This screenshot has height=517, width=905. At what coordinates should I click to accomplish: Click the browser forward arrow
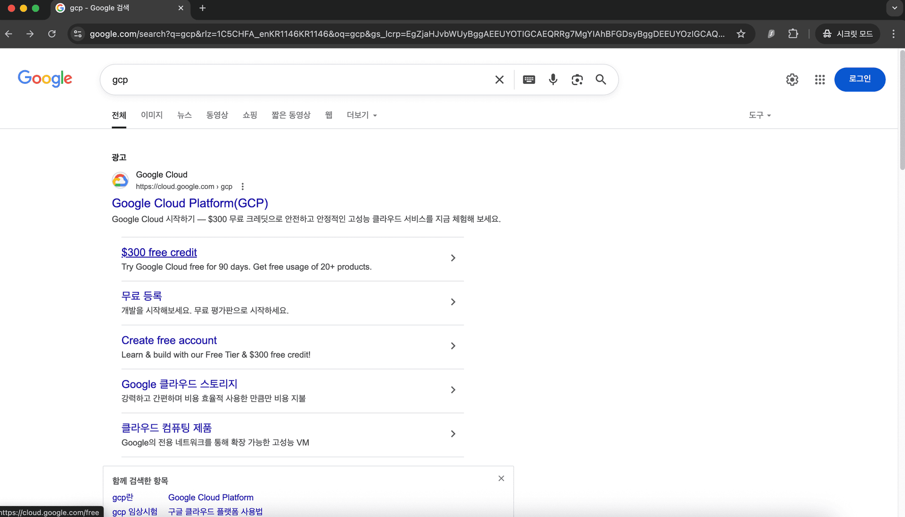[x=30, y=34]
